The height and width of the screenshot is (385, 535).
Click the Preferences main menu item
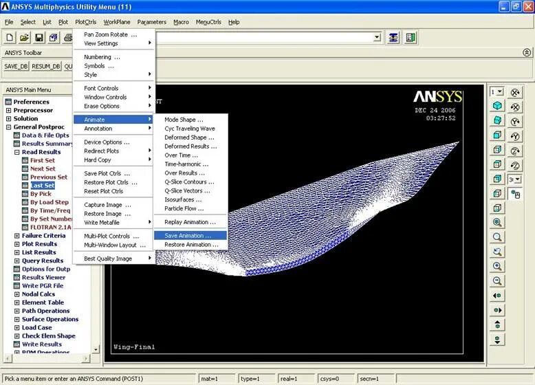pos(32,102)
